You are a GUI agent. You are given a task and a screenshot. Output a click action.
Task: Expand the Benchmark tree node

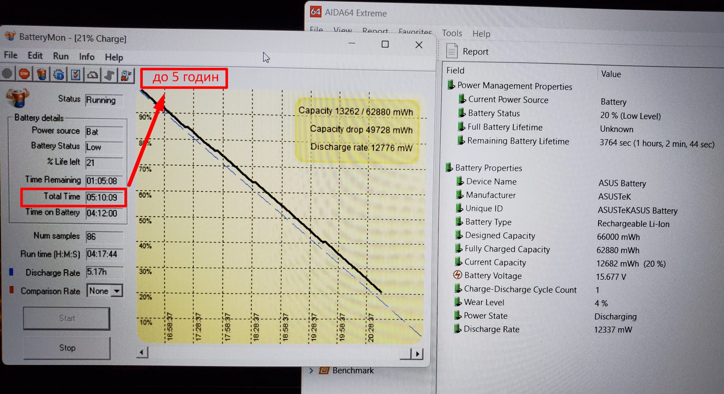click(311, 370)
